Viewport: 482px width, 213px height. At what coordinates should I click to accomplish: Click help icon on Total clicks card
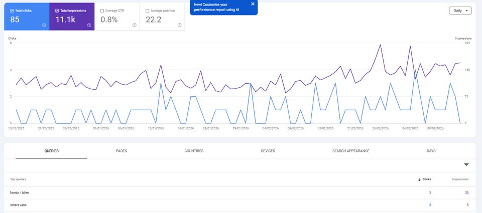(x=44, y=25)
